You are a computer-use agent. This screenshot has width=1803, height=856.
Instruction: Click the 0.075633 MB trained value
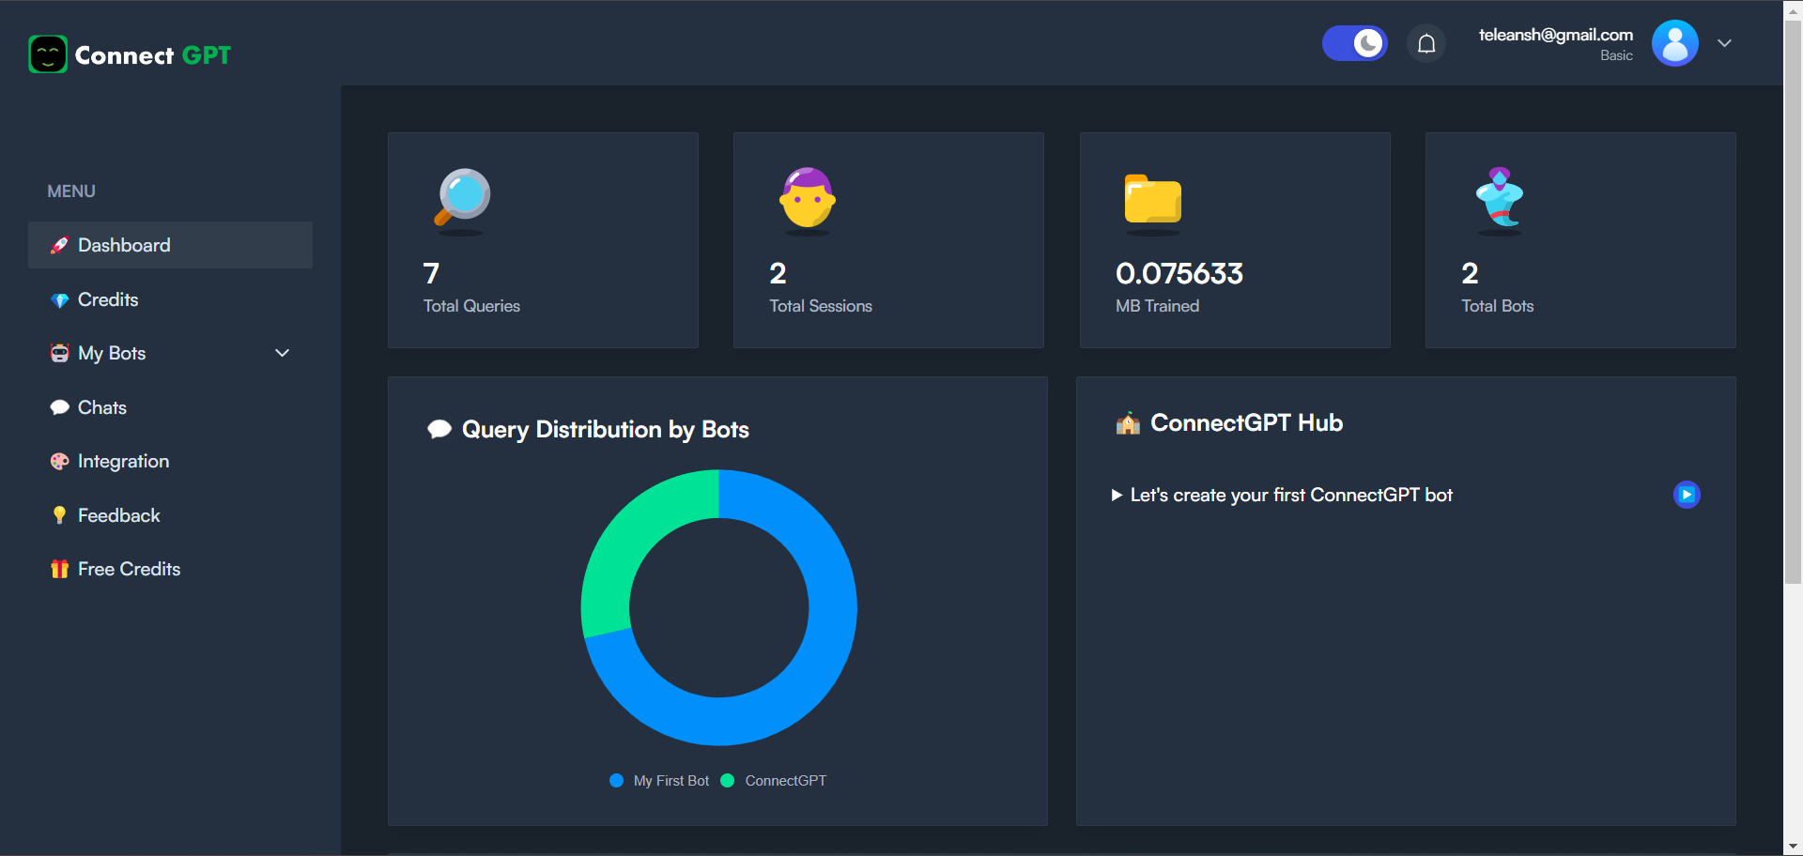pyautogui.click(x=1179, y=273)
